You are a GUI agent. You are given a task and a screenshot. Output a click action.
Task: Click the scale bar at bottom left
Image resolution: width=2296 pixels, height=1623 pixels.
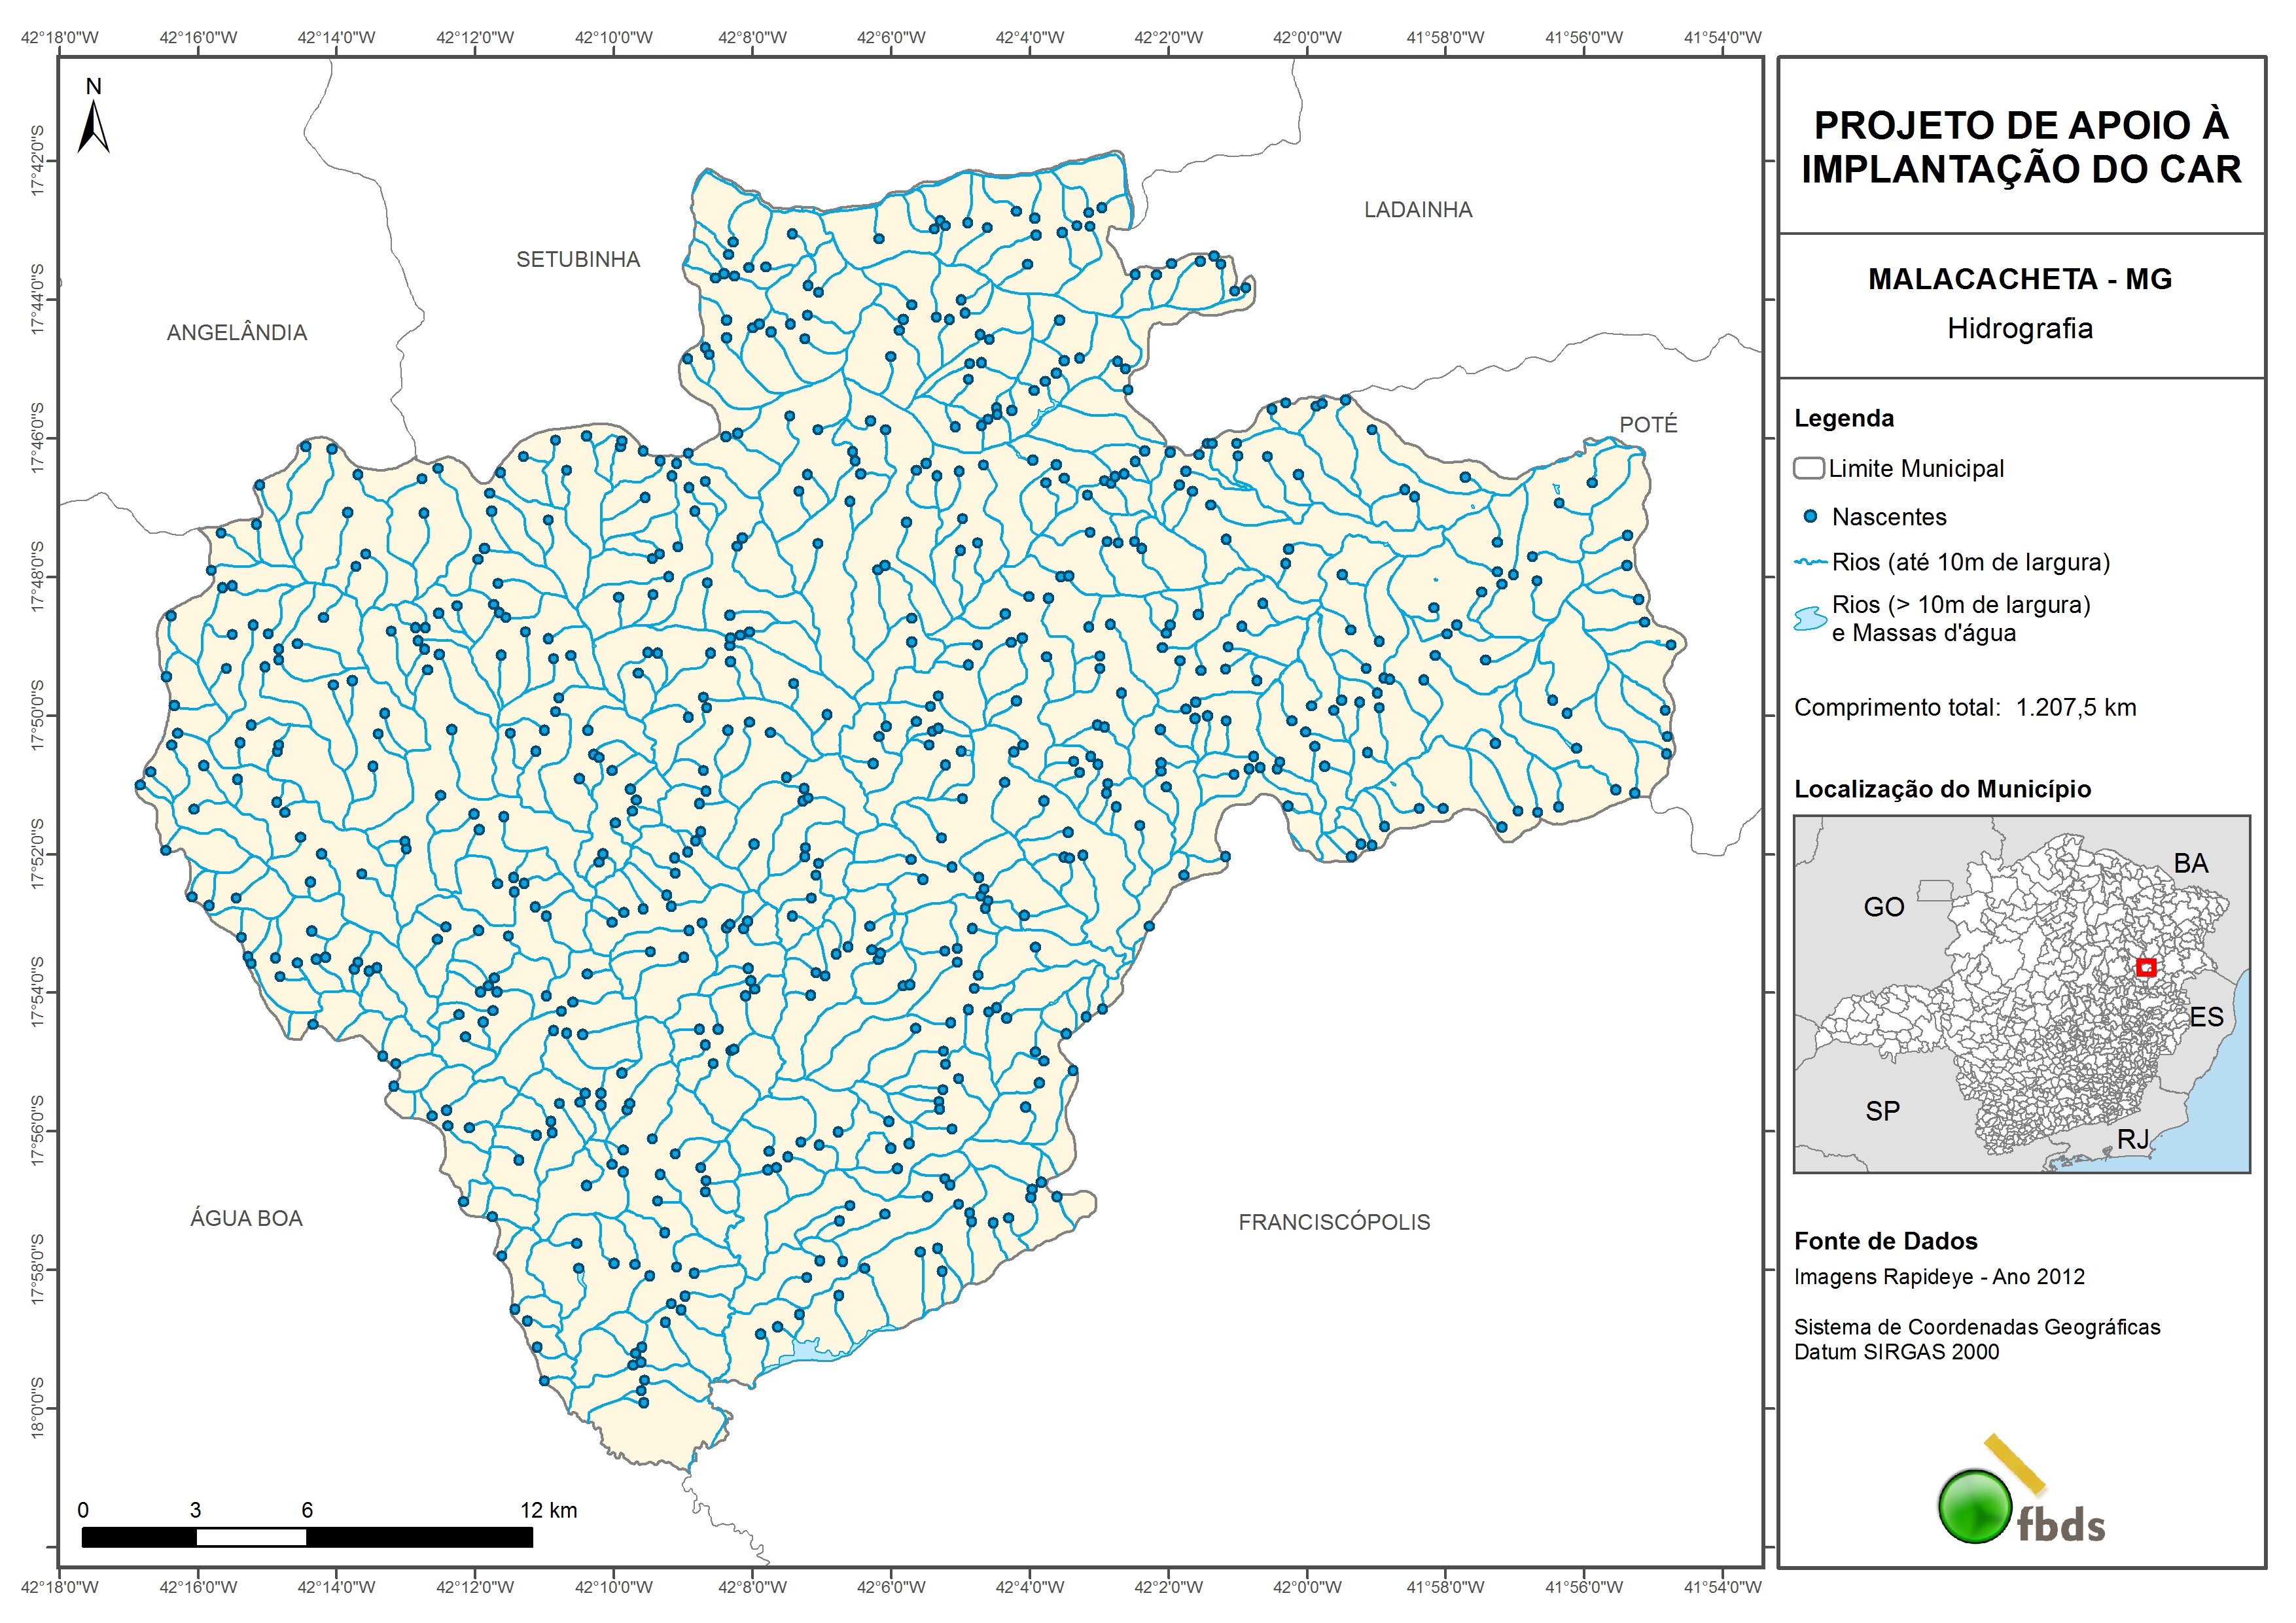(307, 1537)
